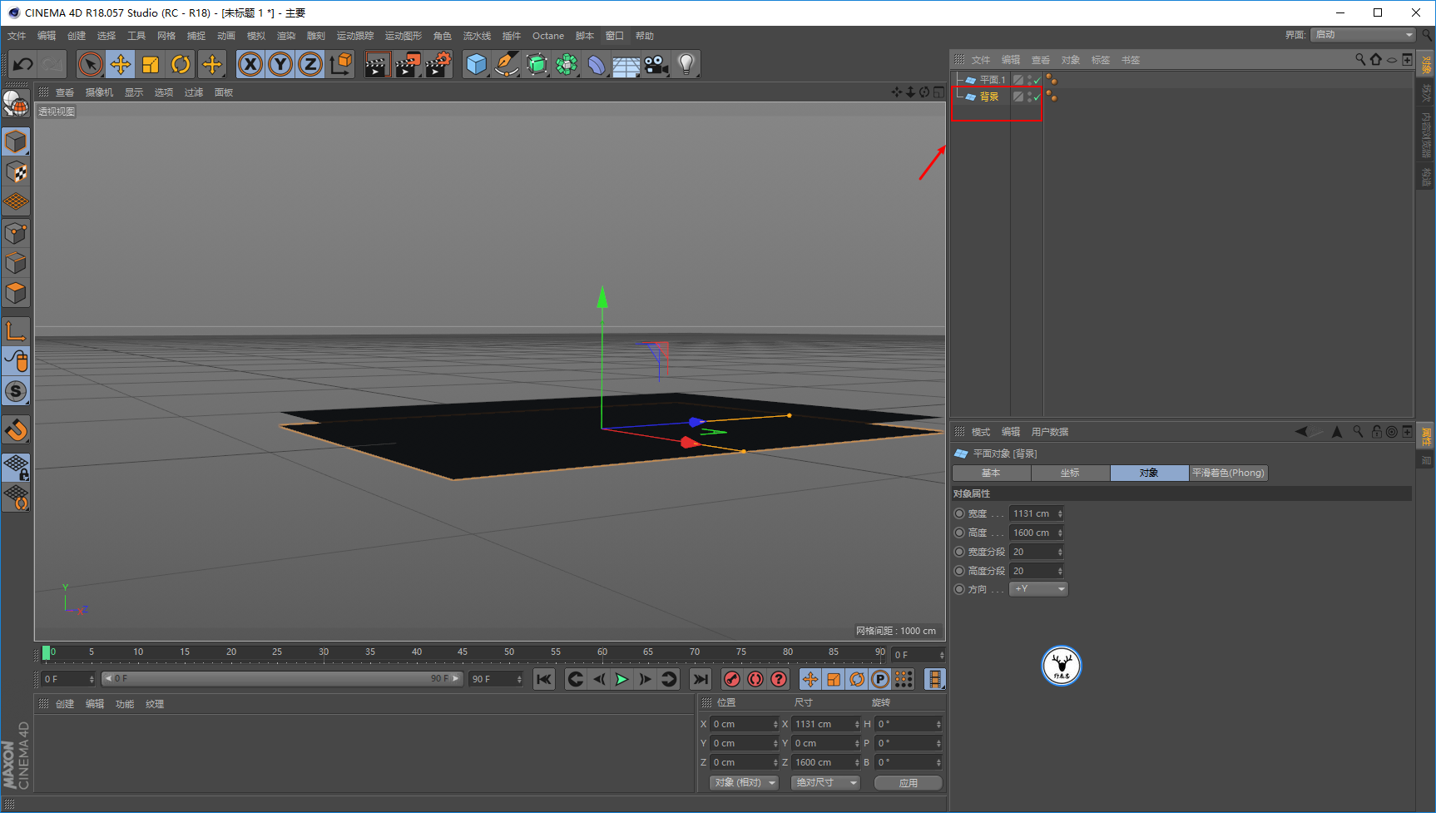Open the blue bend deformer icon
This screenshot has width=1436, height=813.
(x=597, y=64)
